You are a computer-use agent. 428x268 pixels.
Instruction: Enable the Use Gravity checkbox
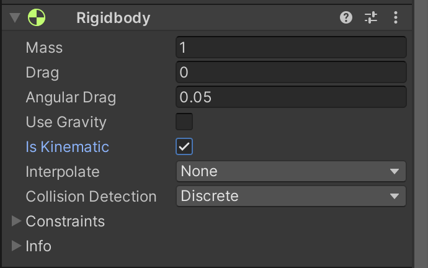pos(184,122)
